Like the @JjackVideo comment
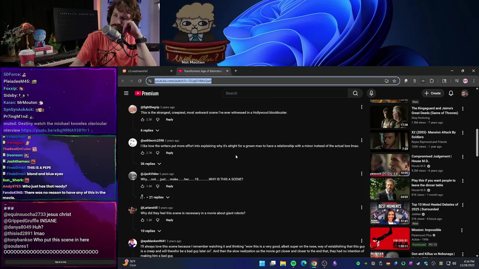479x269 pixels. (x=143, y=186)
